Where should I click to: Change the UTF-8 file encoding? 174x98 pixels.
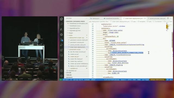point(129,80)
